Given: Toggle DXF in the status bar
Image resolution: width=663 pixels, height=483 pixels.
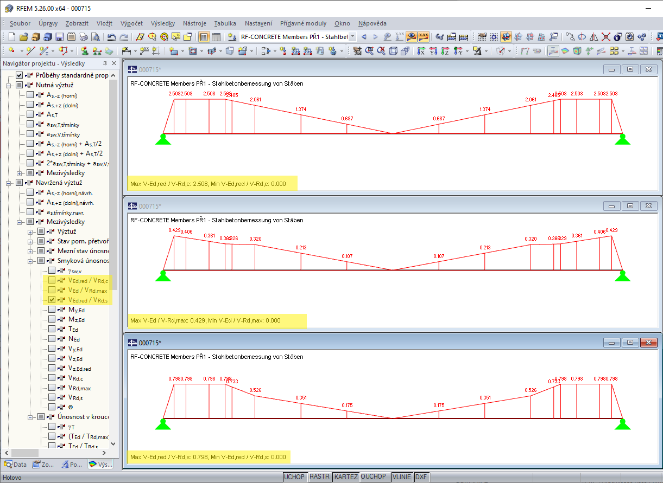Looking at the screenshot, I should (x=421, y=477).
